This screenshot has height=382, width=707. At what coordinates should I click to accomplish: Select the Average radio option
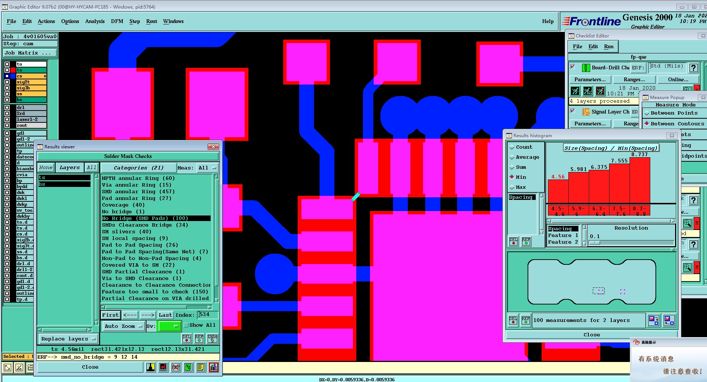[x=512, y=157]
